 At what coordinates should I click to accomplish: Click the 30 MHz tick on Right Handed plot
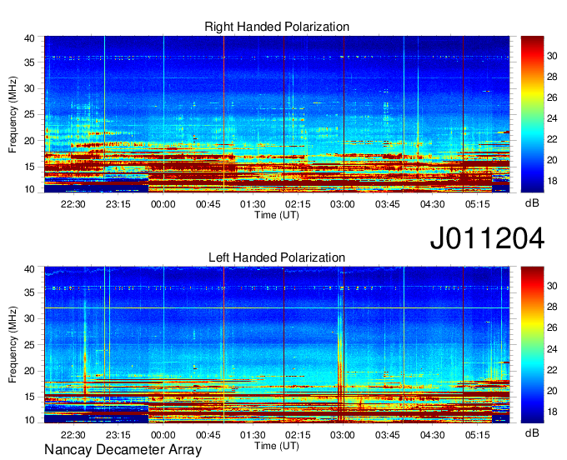(29, 88)
